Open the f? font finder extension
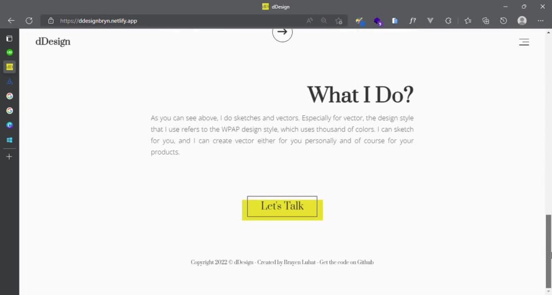This screenshot has width=552, height=295. point(412,21)
